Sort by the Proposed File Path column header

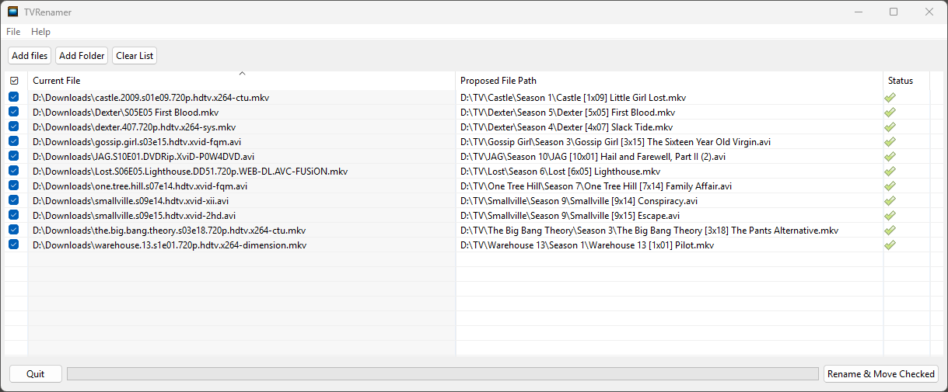670,81
